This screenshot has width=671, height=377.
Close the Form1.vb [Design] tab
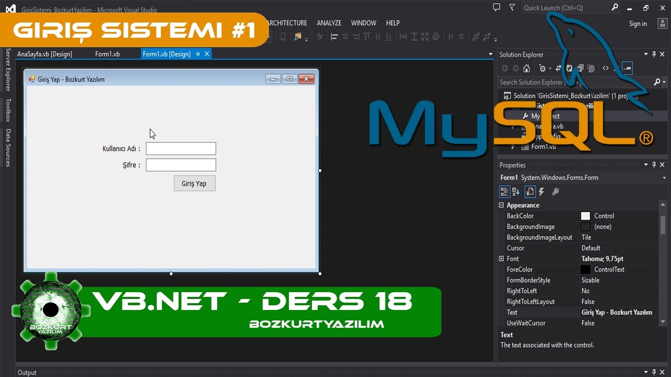click(x=207, y=54)
